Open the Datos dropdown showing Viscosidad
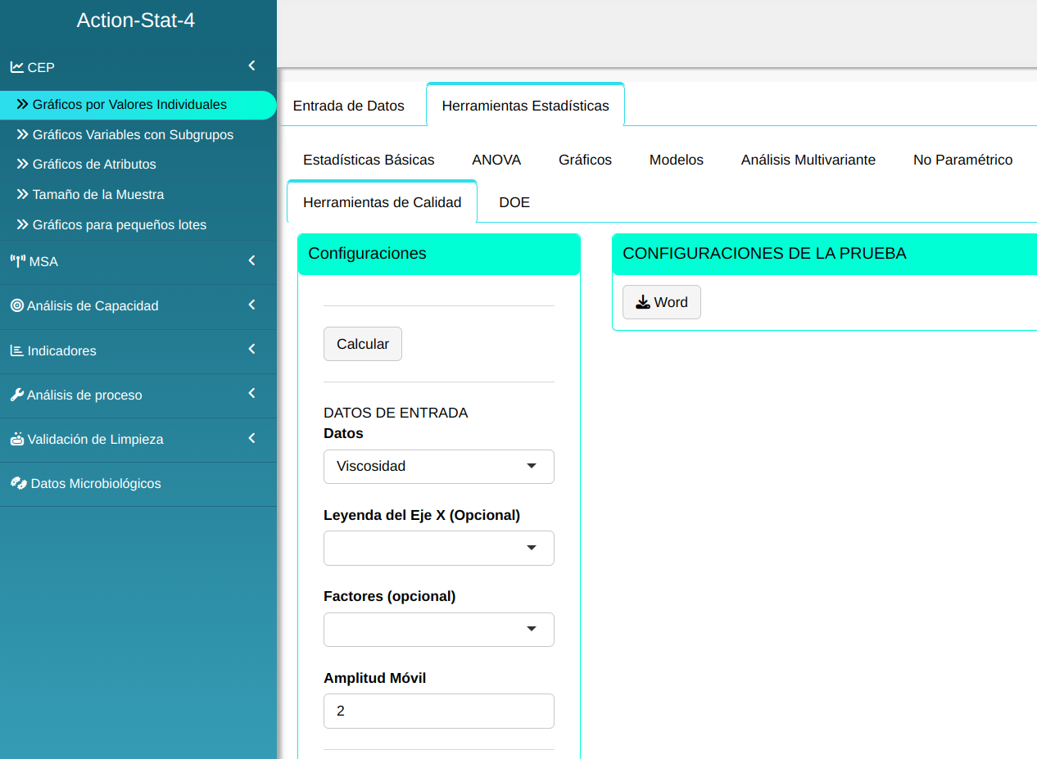Screen dimensions: 1037x759 coord(438,466)
